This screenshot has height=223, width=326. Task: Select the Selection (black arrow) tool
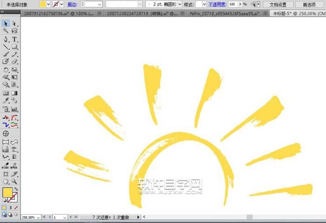[x=6, y=23]
